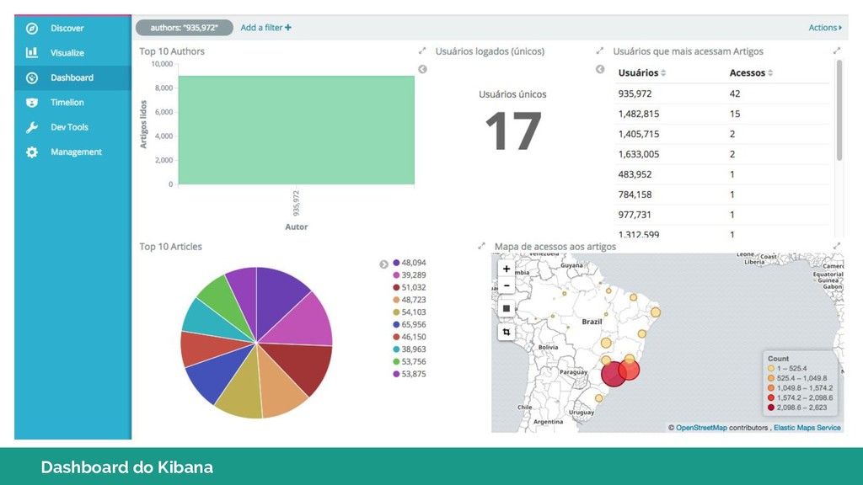Open Elastic Maps Service link

807,427
